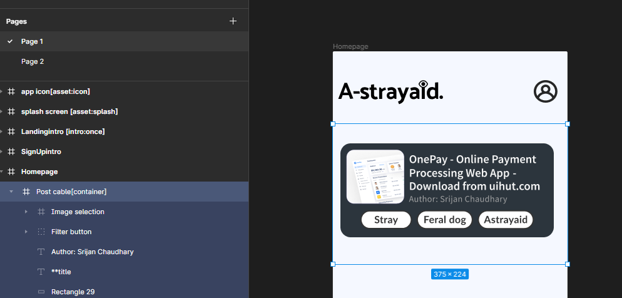Click the 375 × 224 size label
Viewport: 622px width, 298px height.
[450, 274]
